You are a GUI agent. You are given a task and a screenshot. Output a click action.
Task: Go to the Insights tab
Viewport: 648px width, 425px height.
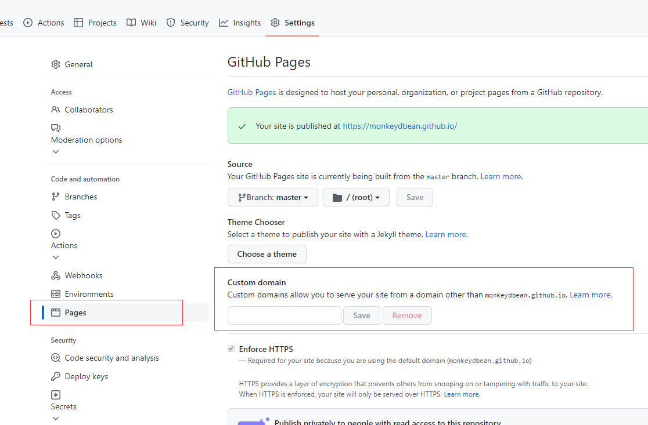tap(240, 23)
